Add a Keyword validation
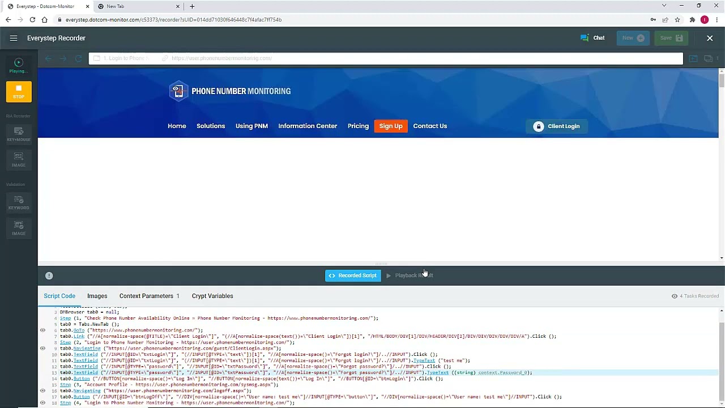 point(19,202)
